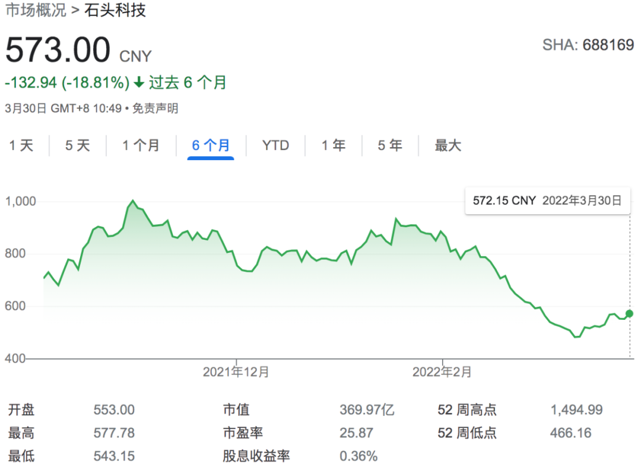Click the down arrow next to price change
The width and height of the screenshot is (641, 467).
(139, 82)
